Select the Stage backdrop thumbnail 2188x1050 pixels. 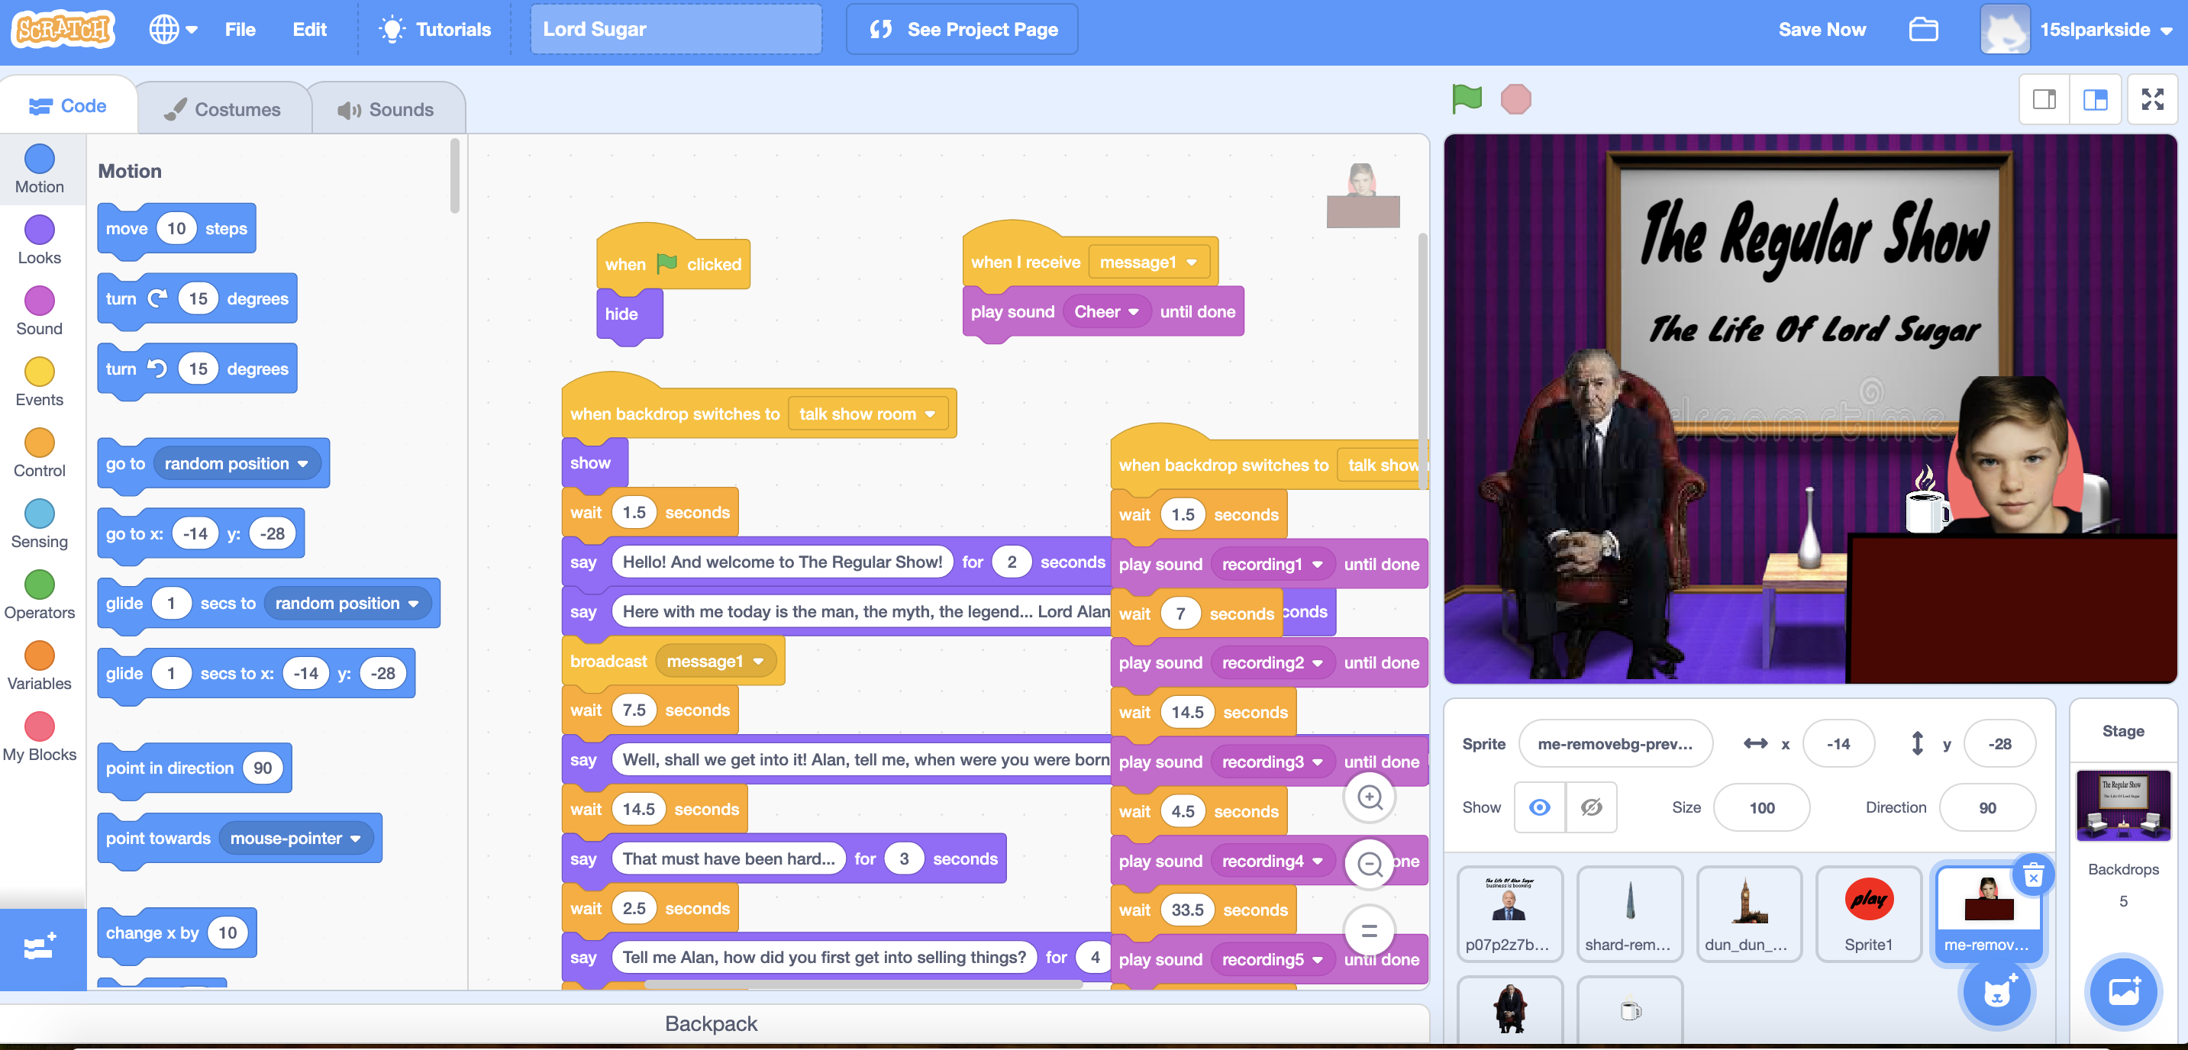click(x=2122, y=805)
